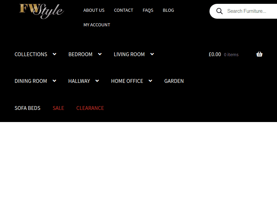
Task: Open the SOFA BEDS category
Action: [27, 108]
